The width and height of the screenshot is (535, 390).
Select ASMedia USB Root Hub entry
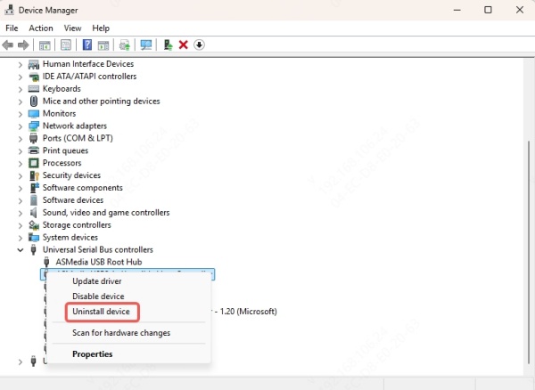pyautogui.click(x=99, y=262)
